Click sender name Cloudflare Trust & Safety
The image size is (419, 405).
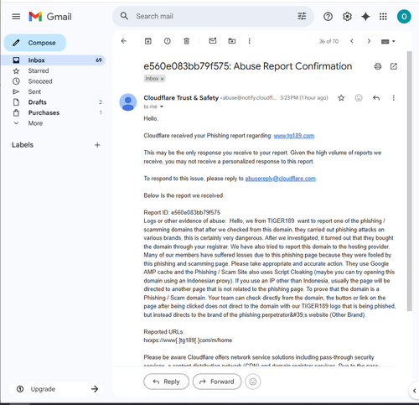tap(181, 98)
